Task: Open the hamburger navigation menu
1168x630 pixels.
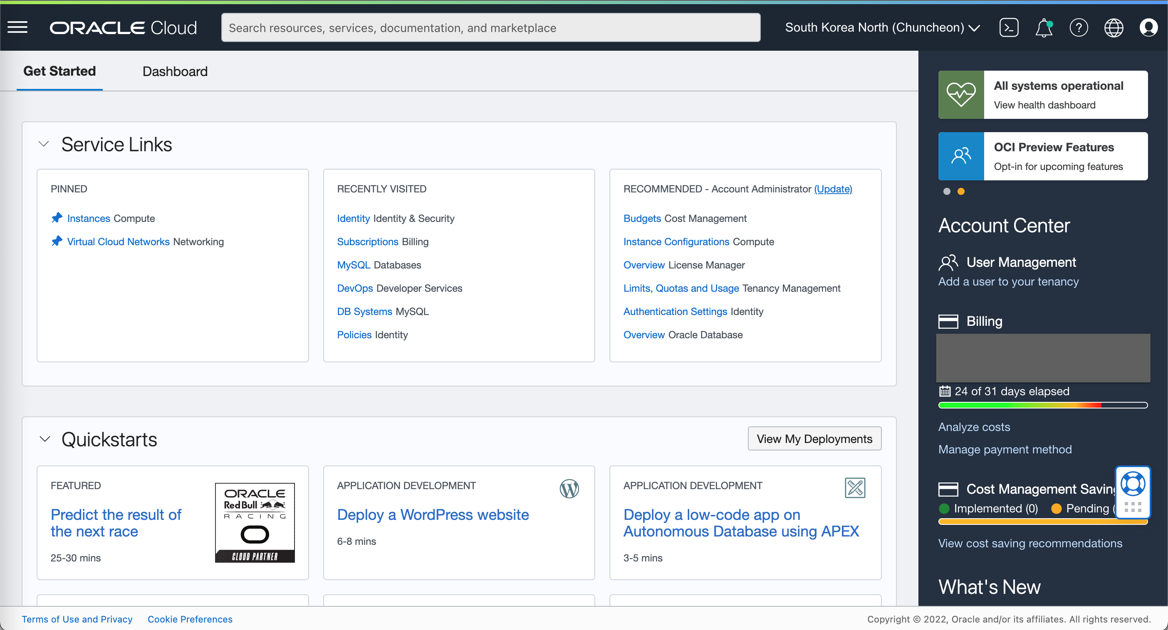Action: [18, 27]
